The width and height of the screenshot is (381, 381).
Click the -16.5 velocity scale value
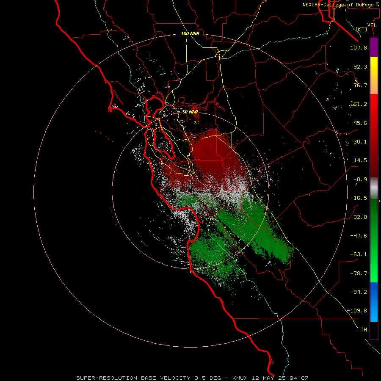pyautogui.click(x=359, y=198)
